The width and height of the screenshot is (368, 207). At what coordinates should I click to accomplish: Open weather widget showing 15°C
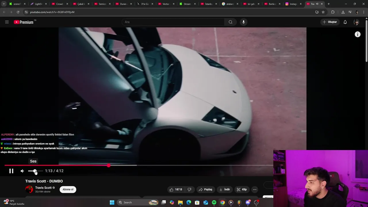click(14, 202)
